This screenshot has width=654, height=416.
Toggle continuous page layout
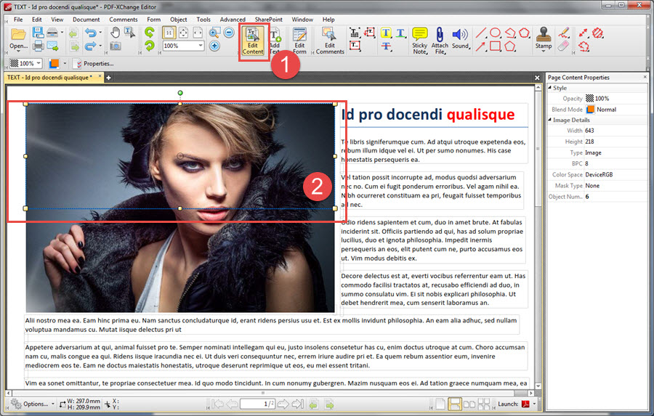455,404
